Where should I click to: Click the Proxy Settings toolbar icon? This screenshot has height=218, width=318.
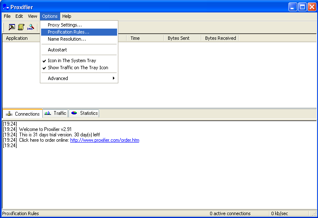click(x=12, y=27)
